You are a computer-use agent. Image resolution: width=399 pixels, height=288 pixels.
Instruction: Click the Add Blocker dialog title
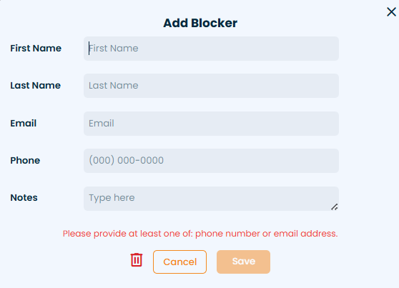(x=200, y=23)
